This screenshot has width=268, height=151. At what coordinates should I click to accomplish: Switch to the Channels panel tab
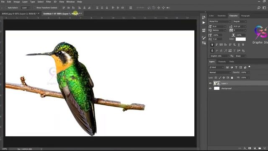coord(222,62)
